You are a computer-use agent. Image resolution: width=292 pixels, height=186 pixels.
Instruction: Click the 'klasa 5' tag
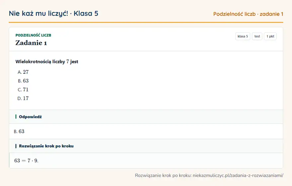click(x=243, y=36)
